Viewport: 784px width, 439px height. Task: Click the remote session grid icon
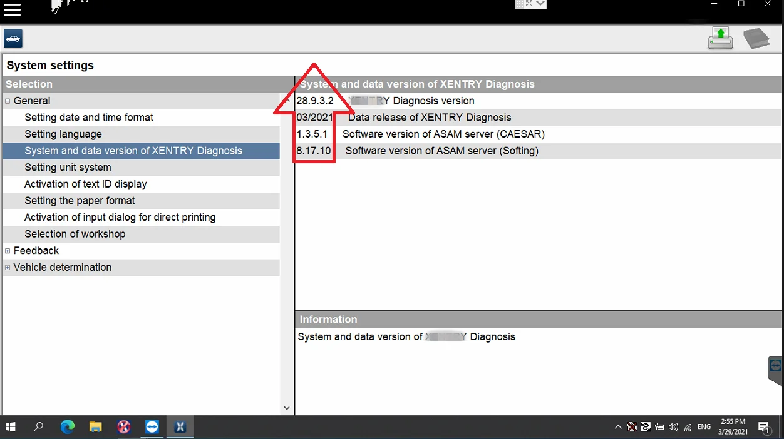click(520, 4)
